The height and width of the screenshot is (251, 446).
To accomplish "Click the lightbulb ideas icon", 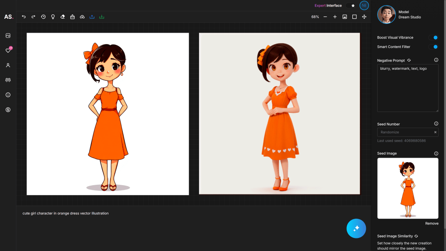I will coord(53,17).
